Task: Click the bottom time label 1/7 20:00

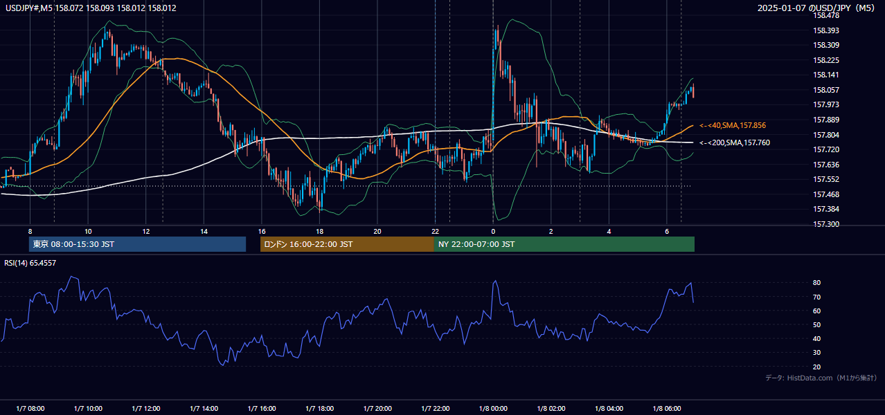Action: [377, 409]
